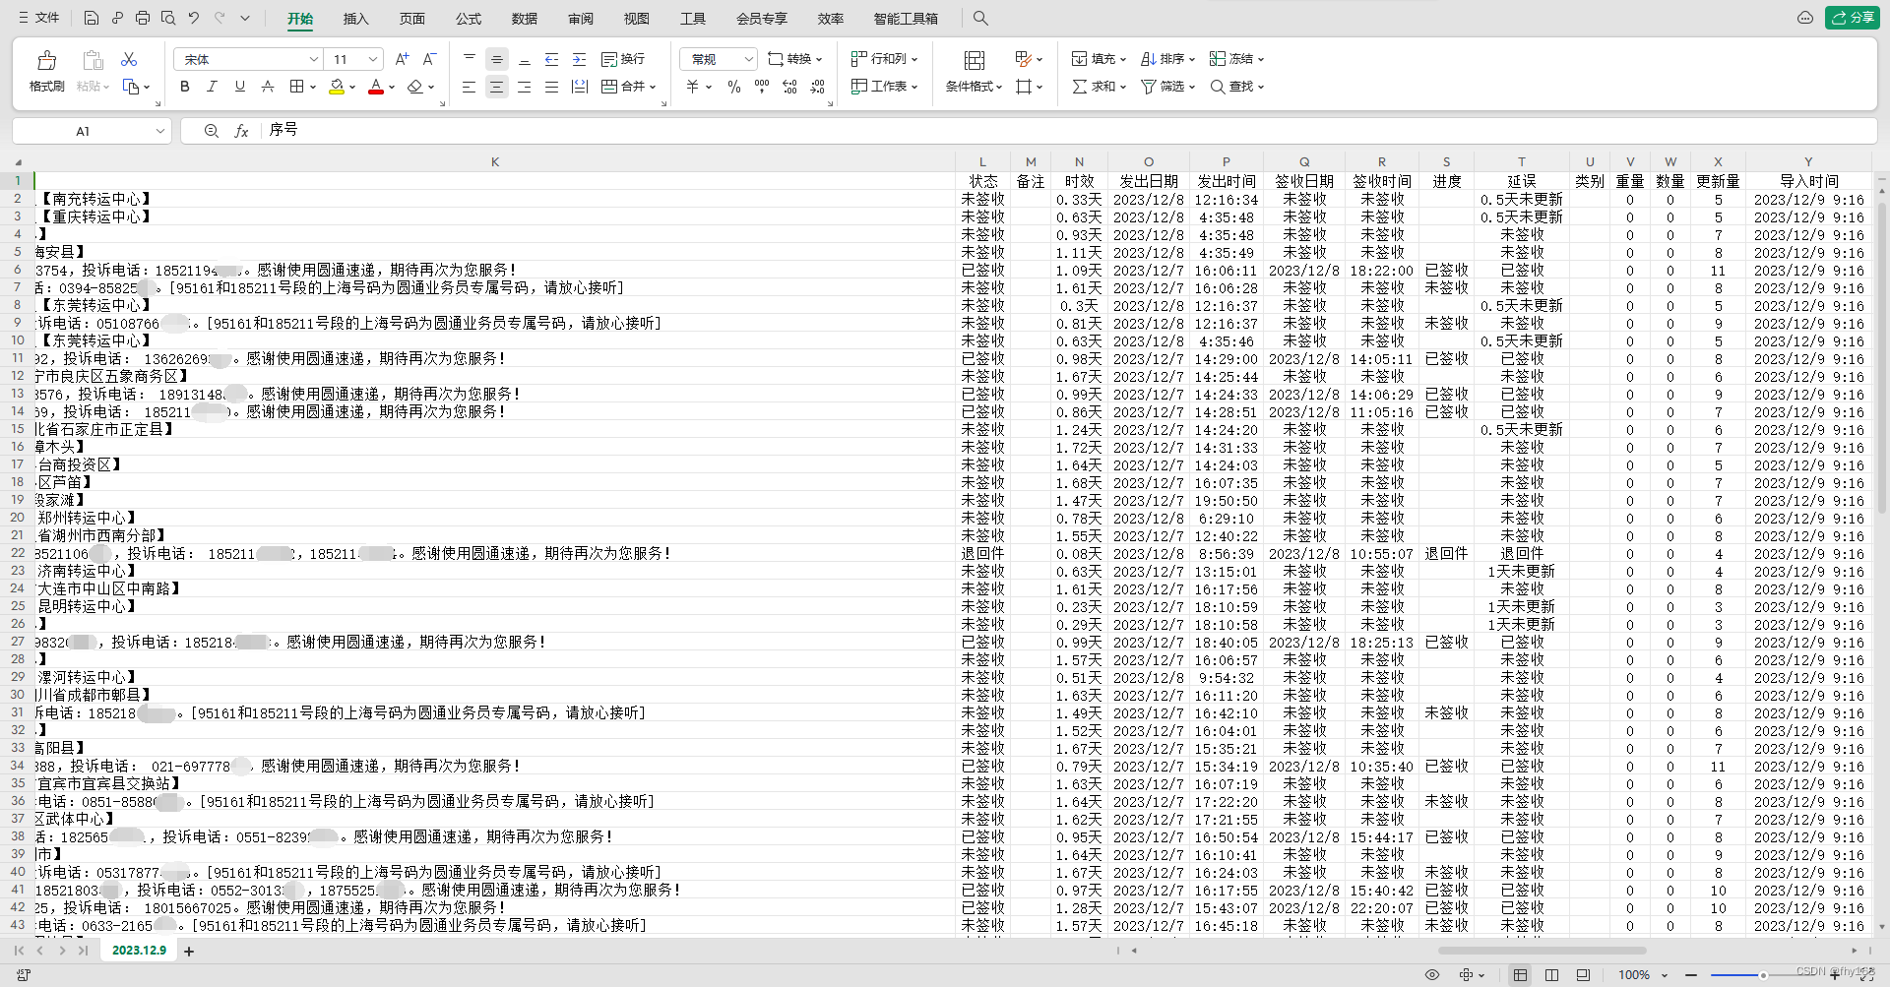Open the Fill (填充) menu
The image size is (1890, 987).
pyautogui.click(x=1099, y=59)
